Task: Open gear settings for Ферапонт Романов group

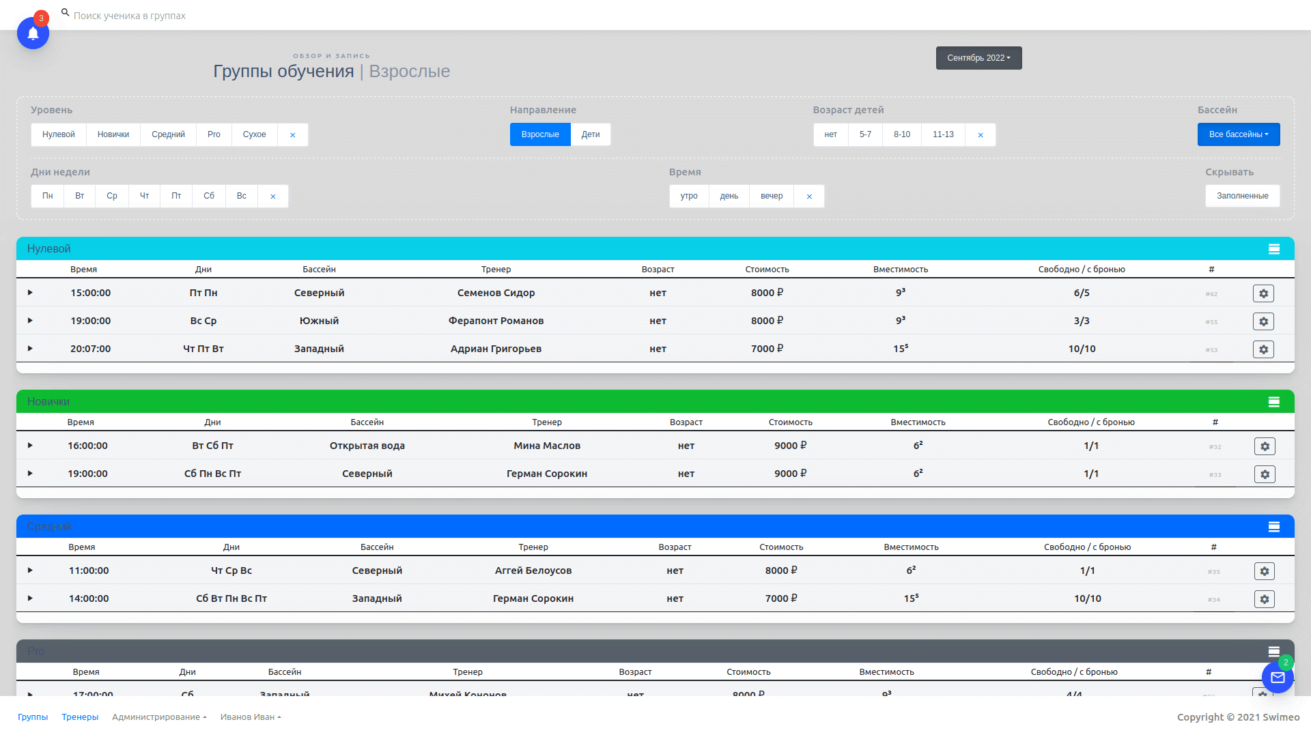Action: point(1263,321)
